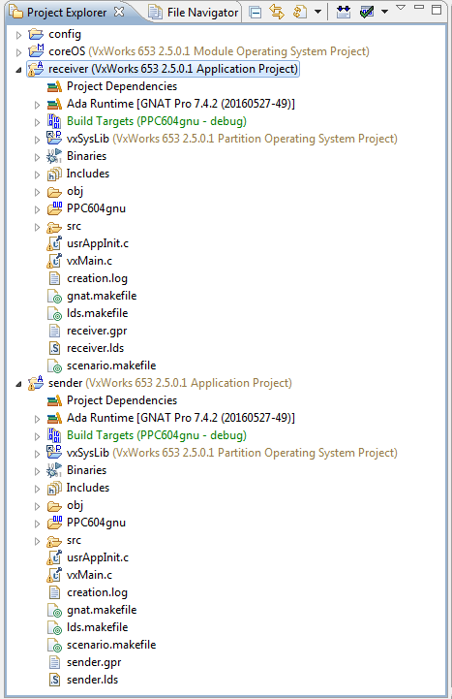452x699 pixels.
Task: Expand the receiver src folder
Action: pyautogui.click(x=38, y=227)
